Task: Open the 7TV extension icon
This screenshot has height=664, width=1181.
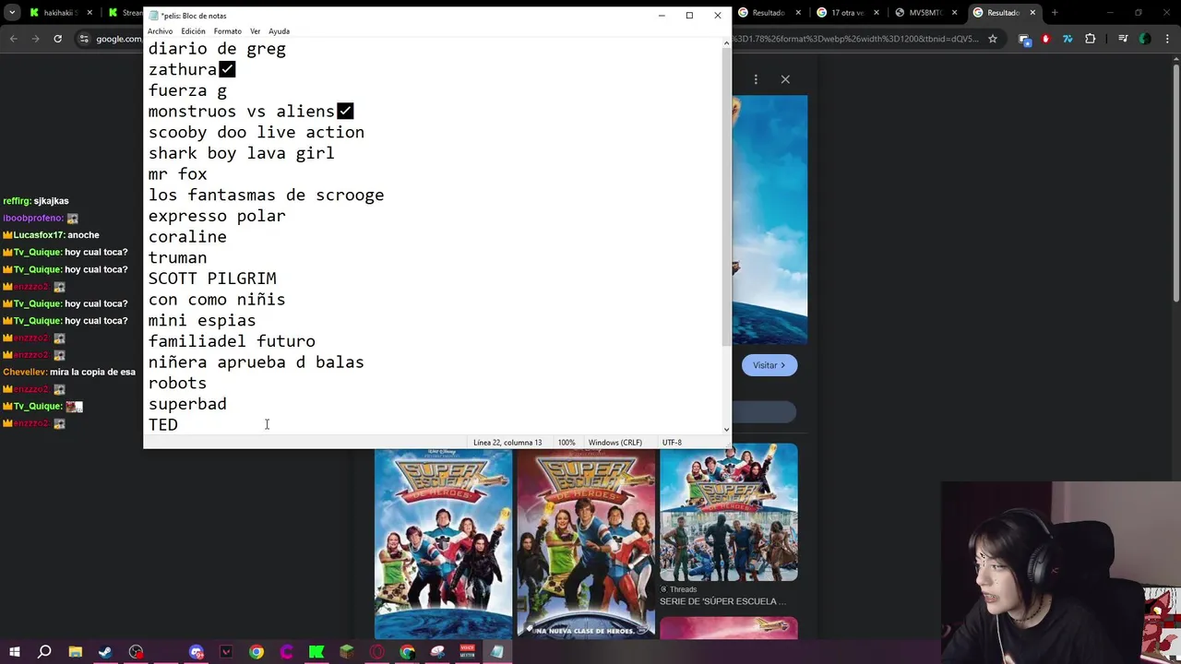Action: [x=1068, y=39]
